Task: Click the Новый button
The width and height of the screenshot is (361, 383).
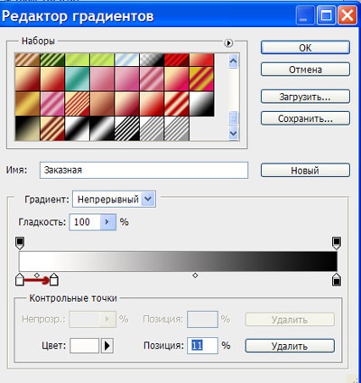Action: click(305, 170)
